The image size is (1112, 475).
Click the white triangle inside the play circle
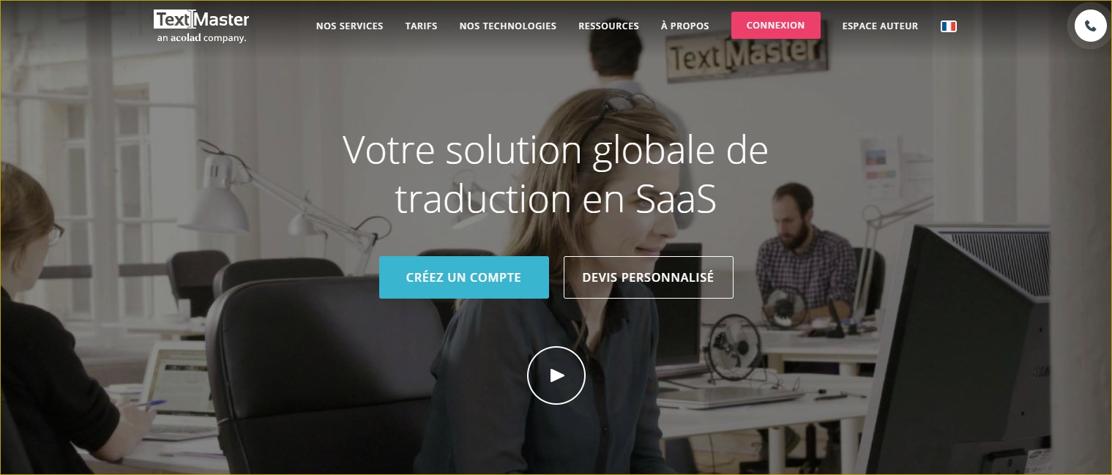(558, 375)
